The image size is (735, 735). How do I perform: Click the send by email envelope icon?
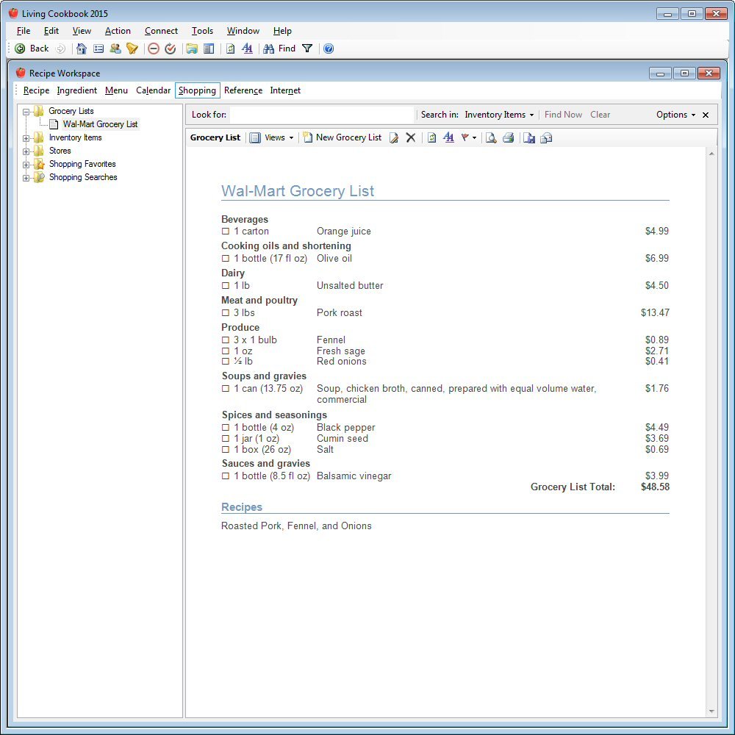(546, 137)
